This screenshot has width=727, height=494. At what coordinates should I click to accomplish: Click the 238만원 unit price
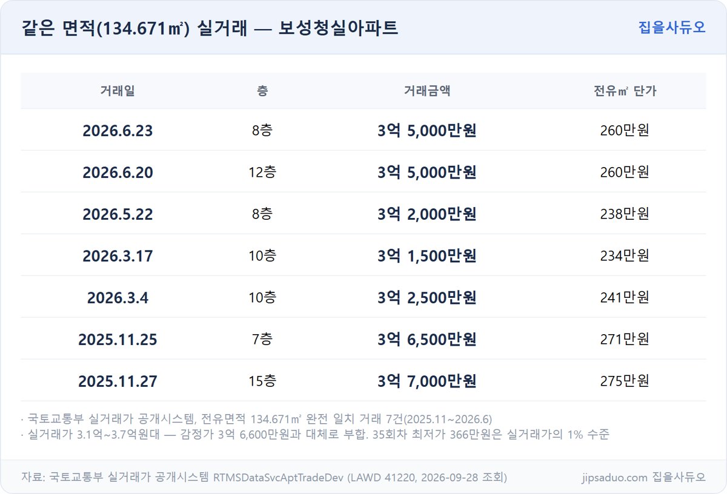(x=625, y=214)
